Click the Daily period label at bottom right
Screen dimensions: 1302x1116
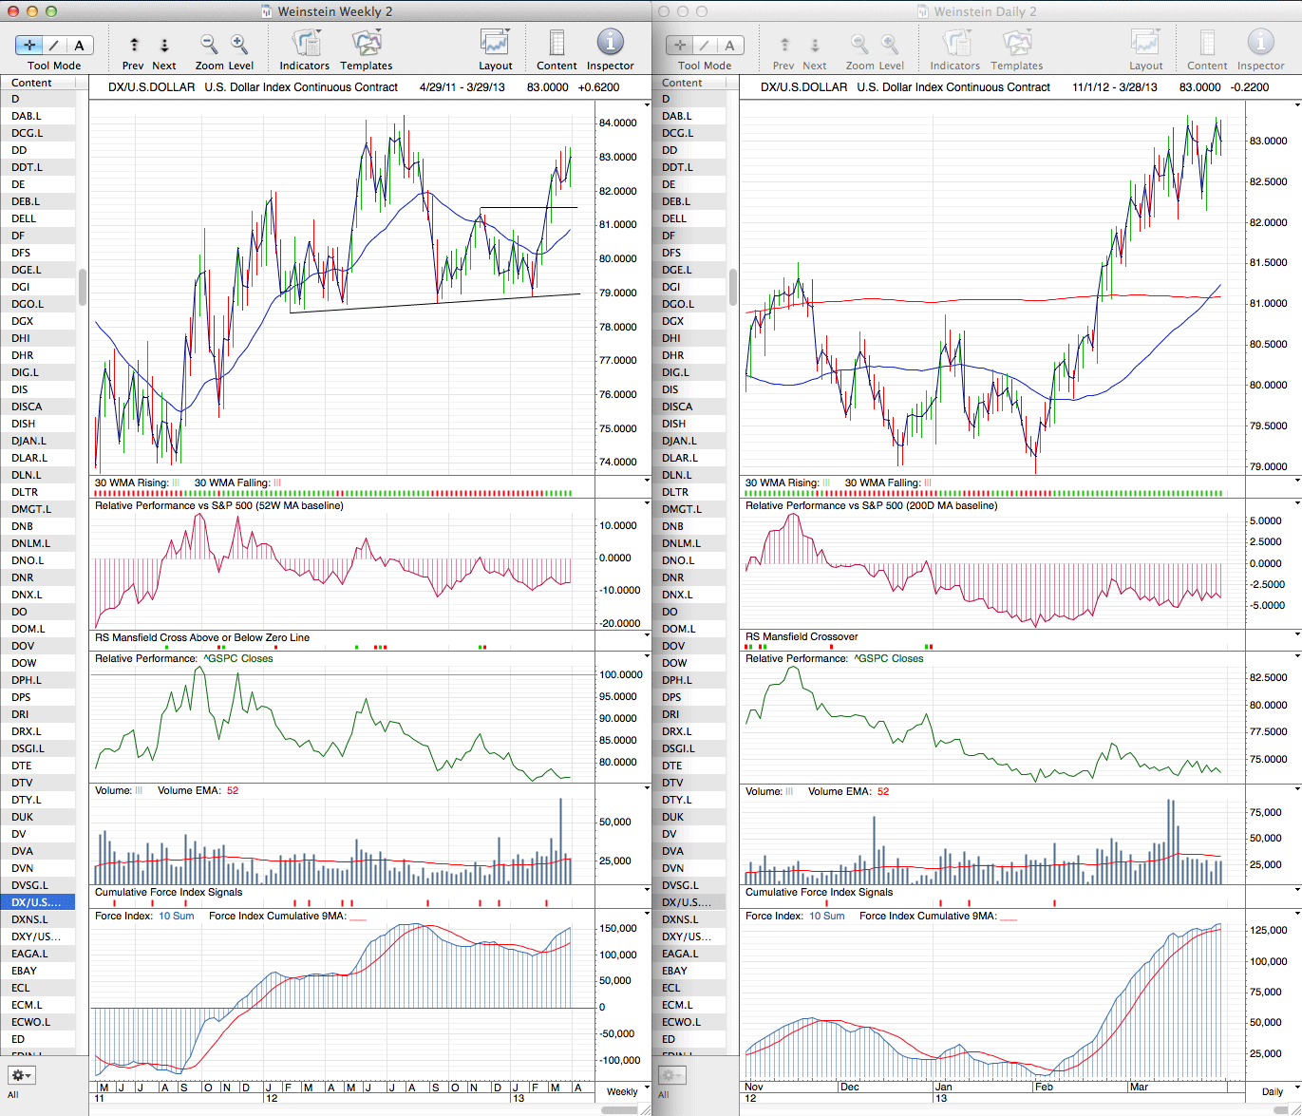1272,1091
